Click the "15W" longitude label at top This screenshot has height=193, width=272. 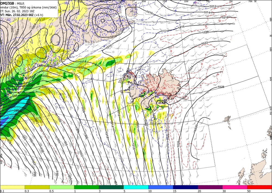(x=165, y=1)
